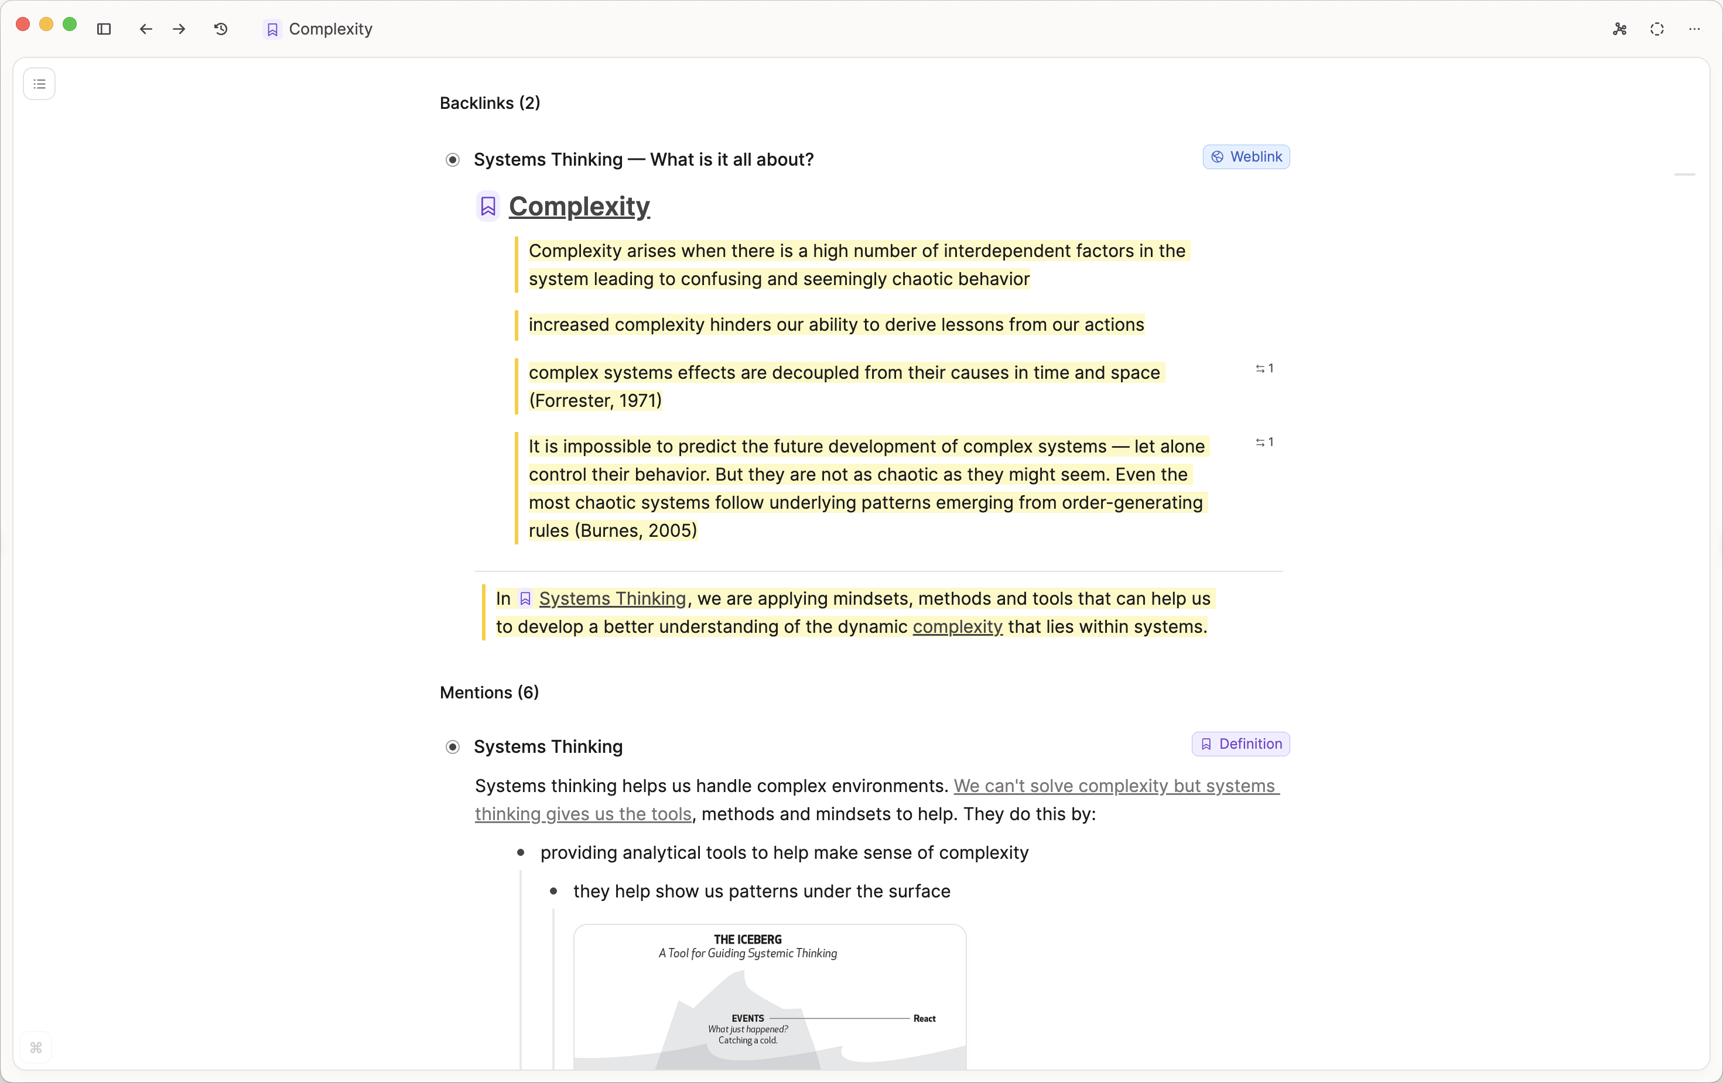Open the graph view icon
This screenshot has height=1083, width=1723.
(x=1620, y=29)
